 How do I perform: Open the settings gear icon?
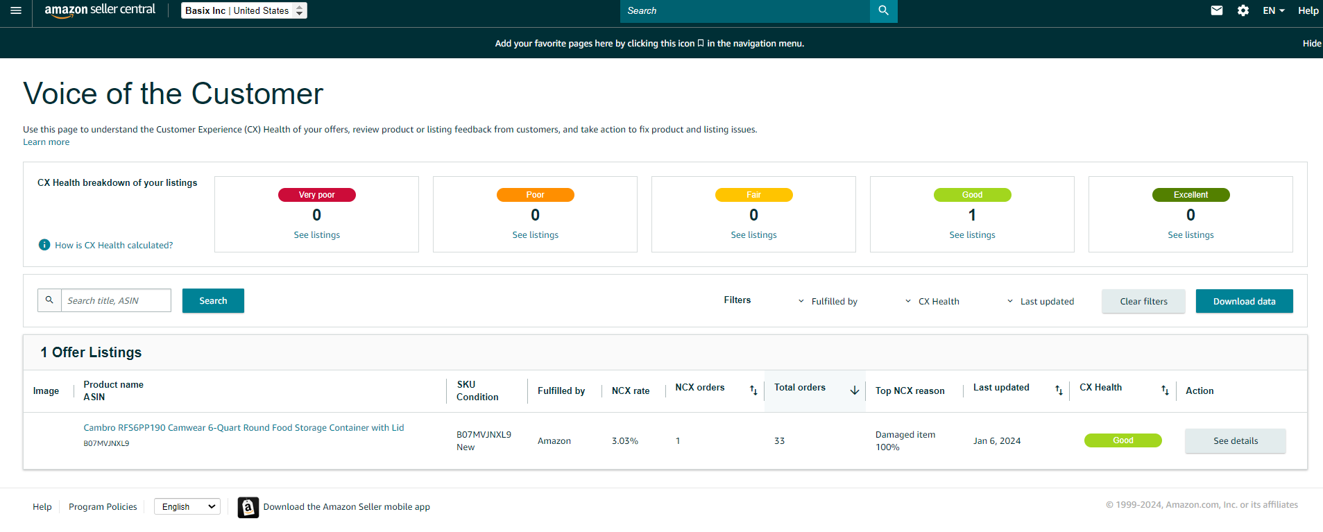[1243, 10]
